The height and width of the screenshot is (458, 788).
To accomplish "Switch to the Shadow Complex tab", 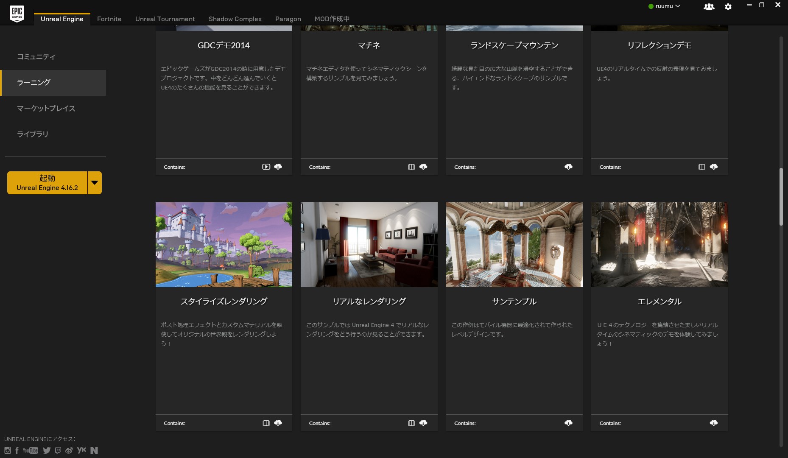I will pyautogui.click(x=235, y=19).
